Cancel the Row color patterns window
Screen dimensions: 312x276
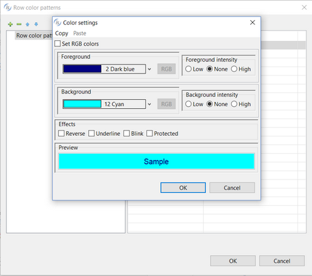pos(281,261)
